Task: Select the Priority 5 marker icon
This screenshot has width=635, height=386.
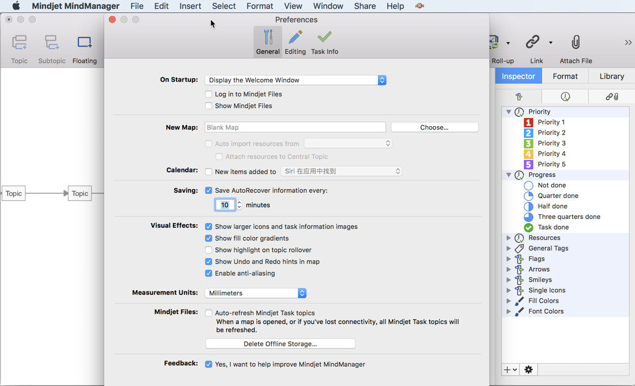Action: point(528,165)
